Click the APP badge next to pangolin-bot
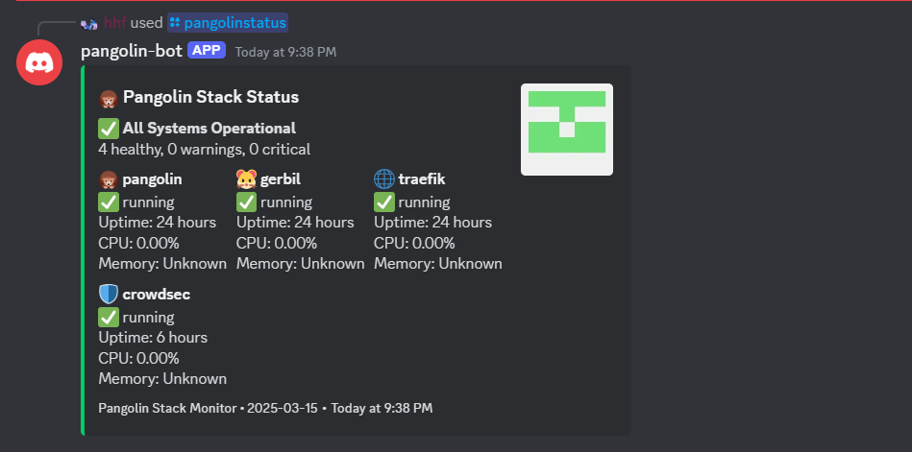Screen dimensions: 912x452 coord(207,51)
